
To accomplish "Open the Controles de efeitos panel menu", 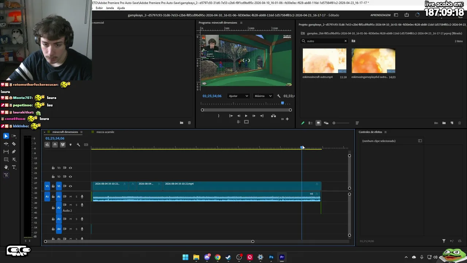I will [x=385, y=132].
